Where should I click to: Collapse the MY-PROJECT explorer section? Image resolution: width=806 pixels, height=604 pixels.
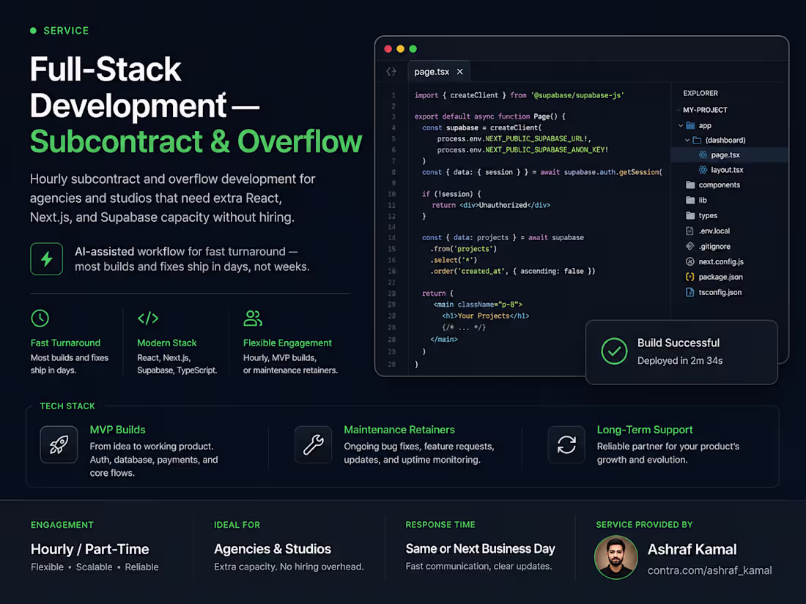coord(679,110)
